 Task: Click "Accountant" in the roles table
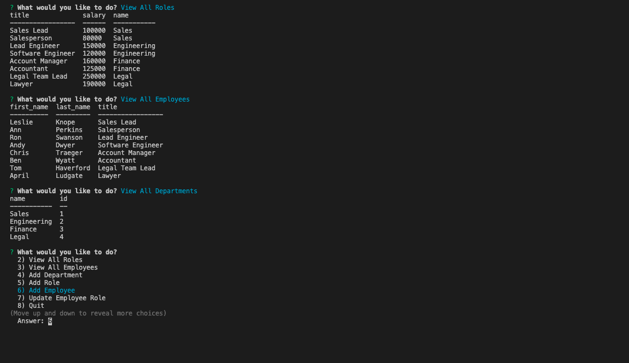coord(29,68)
